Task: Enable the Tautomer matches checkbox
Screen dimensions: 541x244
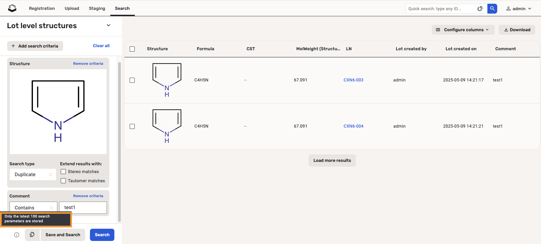Action: coord(63,181)
